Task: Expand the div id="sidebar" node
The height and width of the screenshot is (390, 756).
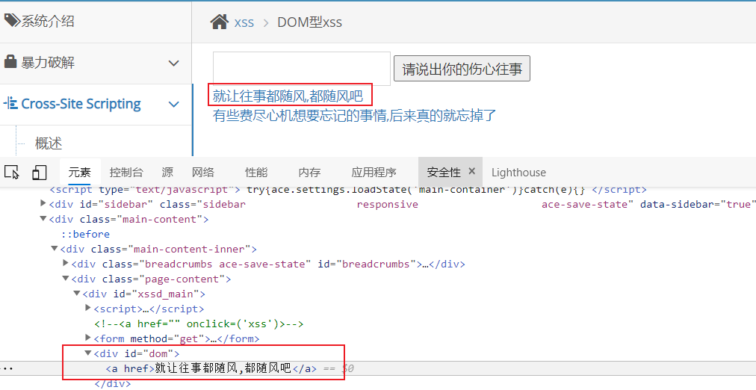Action: (x=43, y=204)
